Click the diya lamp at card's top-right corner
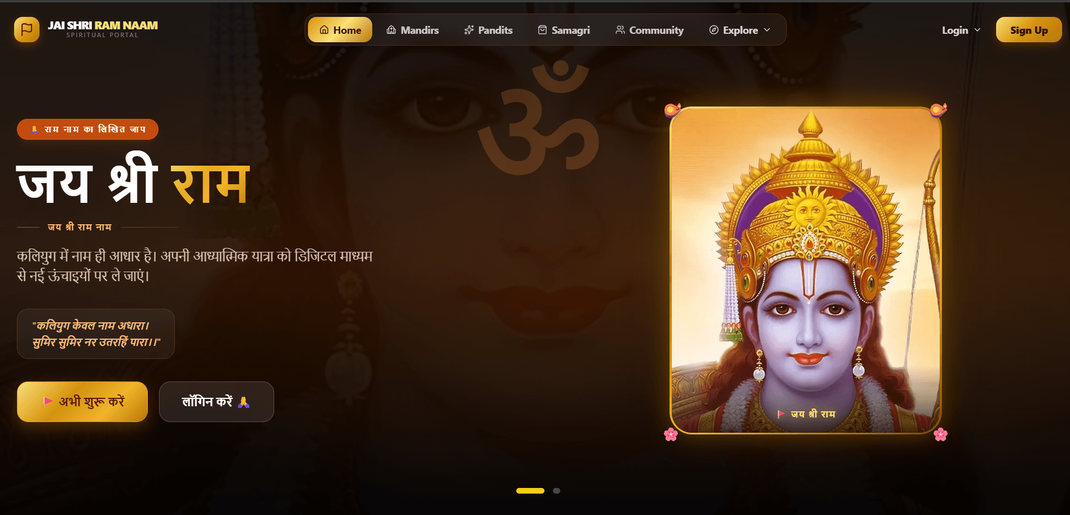 [x=939, y=109]
